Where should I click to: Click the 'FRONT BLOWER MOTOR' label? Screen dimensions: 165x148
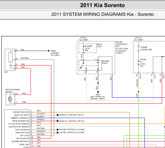13,91
